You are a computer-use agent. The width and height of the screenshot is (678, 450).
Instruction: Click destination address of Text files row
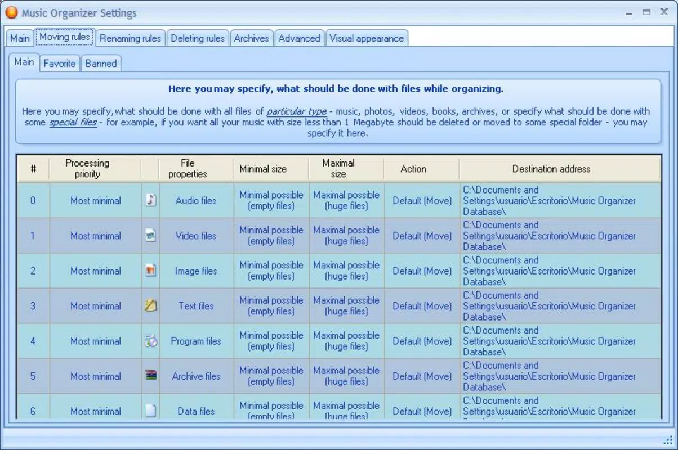pos(560,306)
